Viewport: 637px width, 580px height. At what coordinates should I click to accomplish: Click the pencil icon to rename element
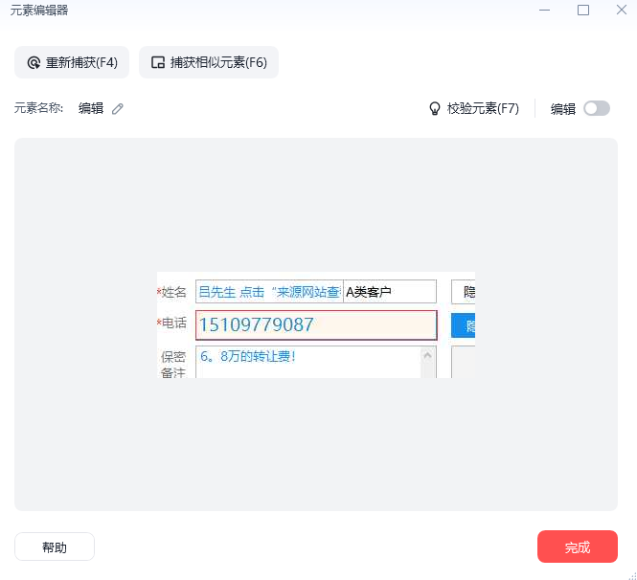pyautogui.click(x=118, y=109)
